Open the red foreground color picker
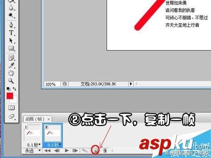 pyautogui.click(x=10, y=96)
